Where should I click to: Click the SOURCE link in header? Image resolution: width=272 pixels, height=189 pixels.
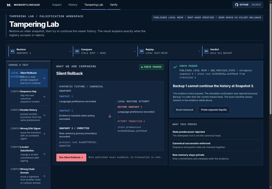tap(256, 5)
